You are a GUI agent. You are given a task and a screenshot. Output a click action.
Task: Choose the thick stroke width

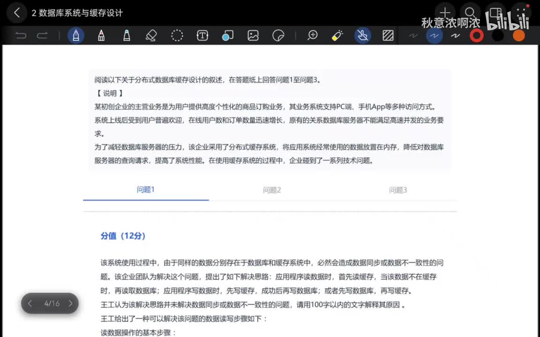click(x=456, y=36)
